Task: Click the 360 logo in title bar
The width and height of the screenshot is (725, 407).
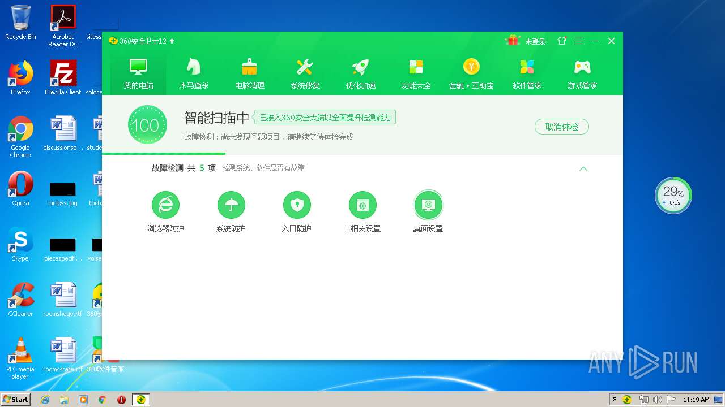Action: point(113,41)
